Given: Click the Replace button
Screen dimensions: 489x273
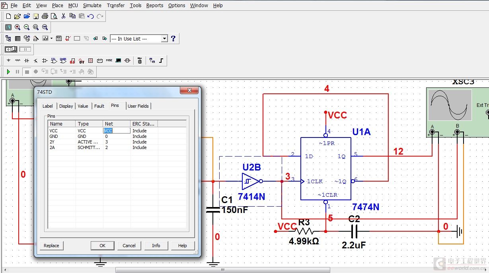Looking at the screenshot, I should pyautogui.click(x=51, y=246).
